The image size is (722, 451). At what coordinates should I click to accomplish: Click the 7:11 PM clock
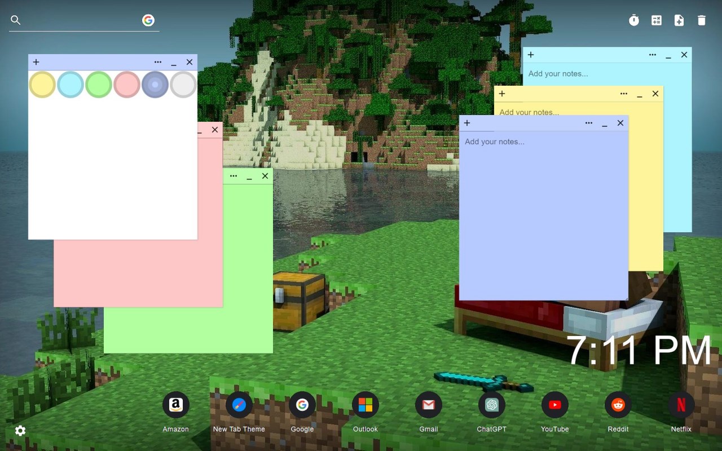(x=639, y=351)
